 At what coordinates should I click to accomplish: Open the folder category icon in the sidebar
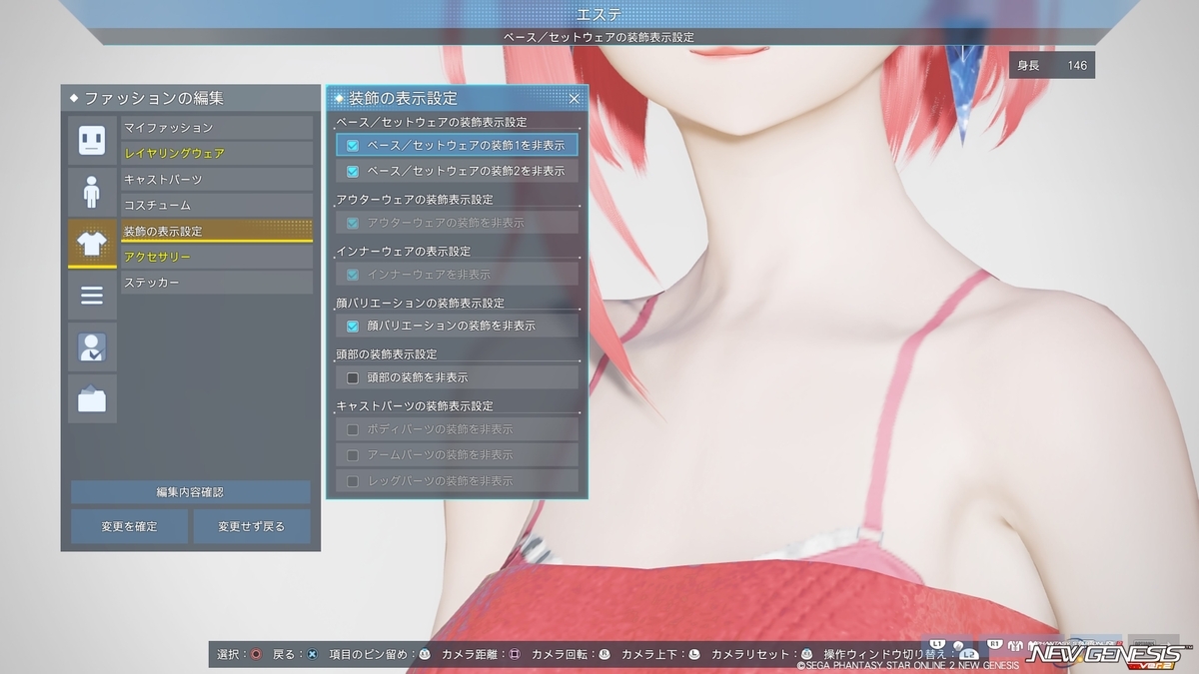click(92, 399)
